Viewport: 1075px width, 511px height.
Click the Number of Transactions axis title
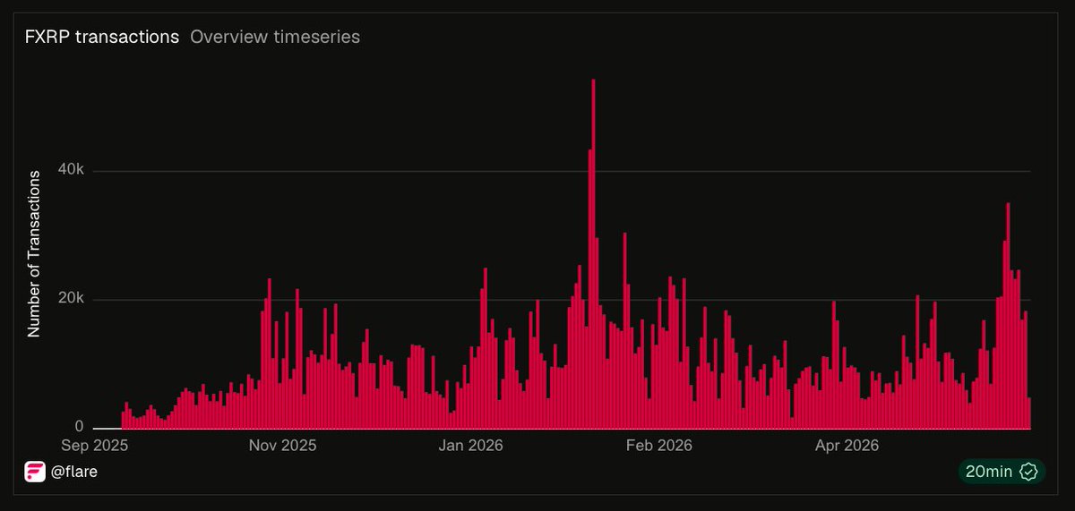(x=34, y=253)
